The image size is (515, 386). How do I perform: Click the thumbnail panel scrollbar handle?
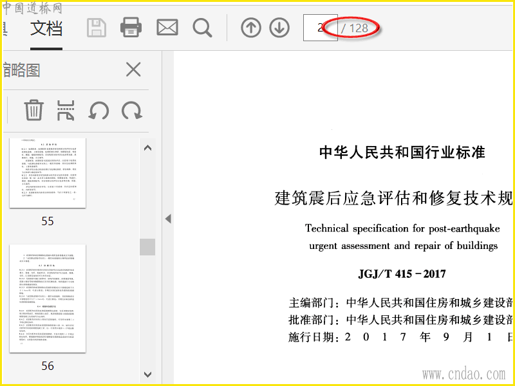(147, 247)
